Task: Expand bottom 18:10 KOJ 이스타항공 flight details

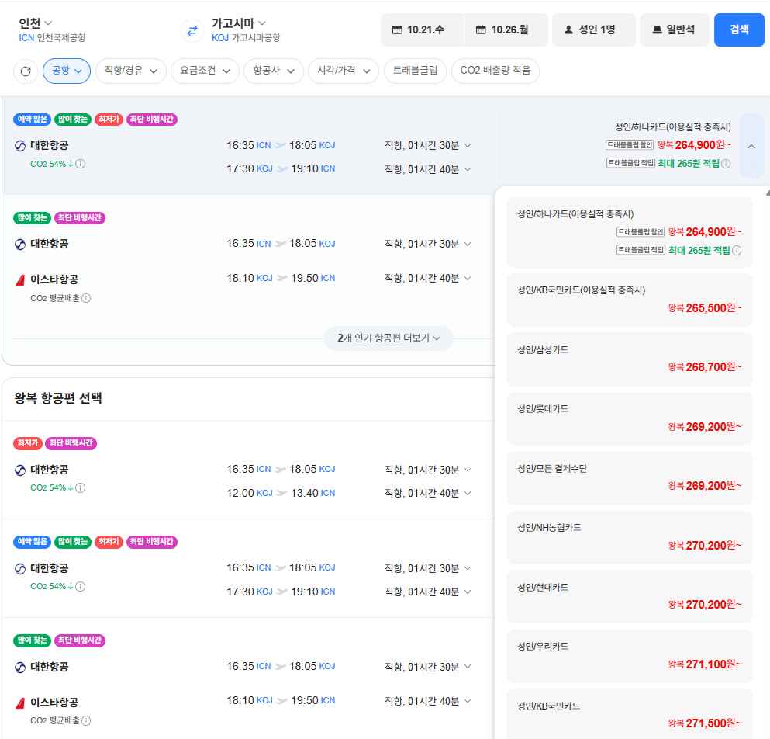Action: [468, 701]
